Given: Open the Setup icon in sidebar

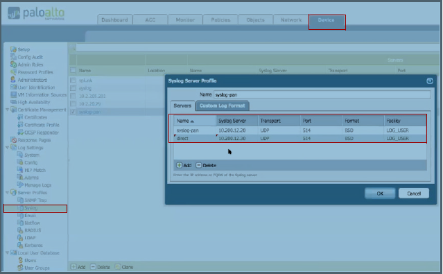Looking at the screenshot, I should coord(13,49).
